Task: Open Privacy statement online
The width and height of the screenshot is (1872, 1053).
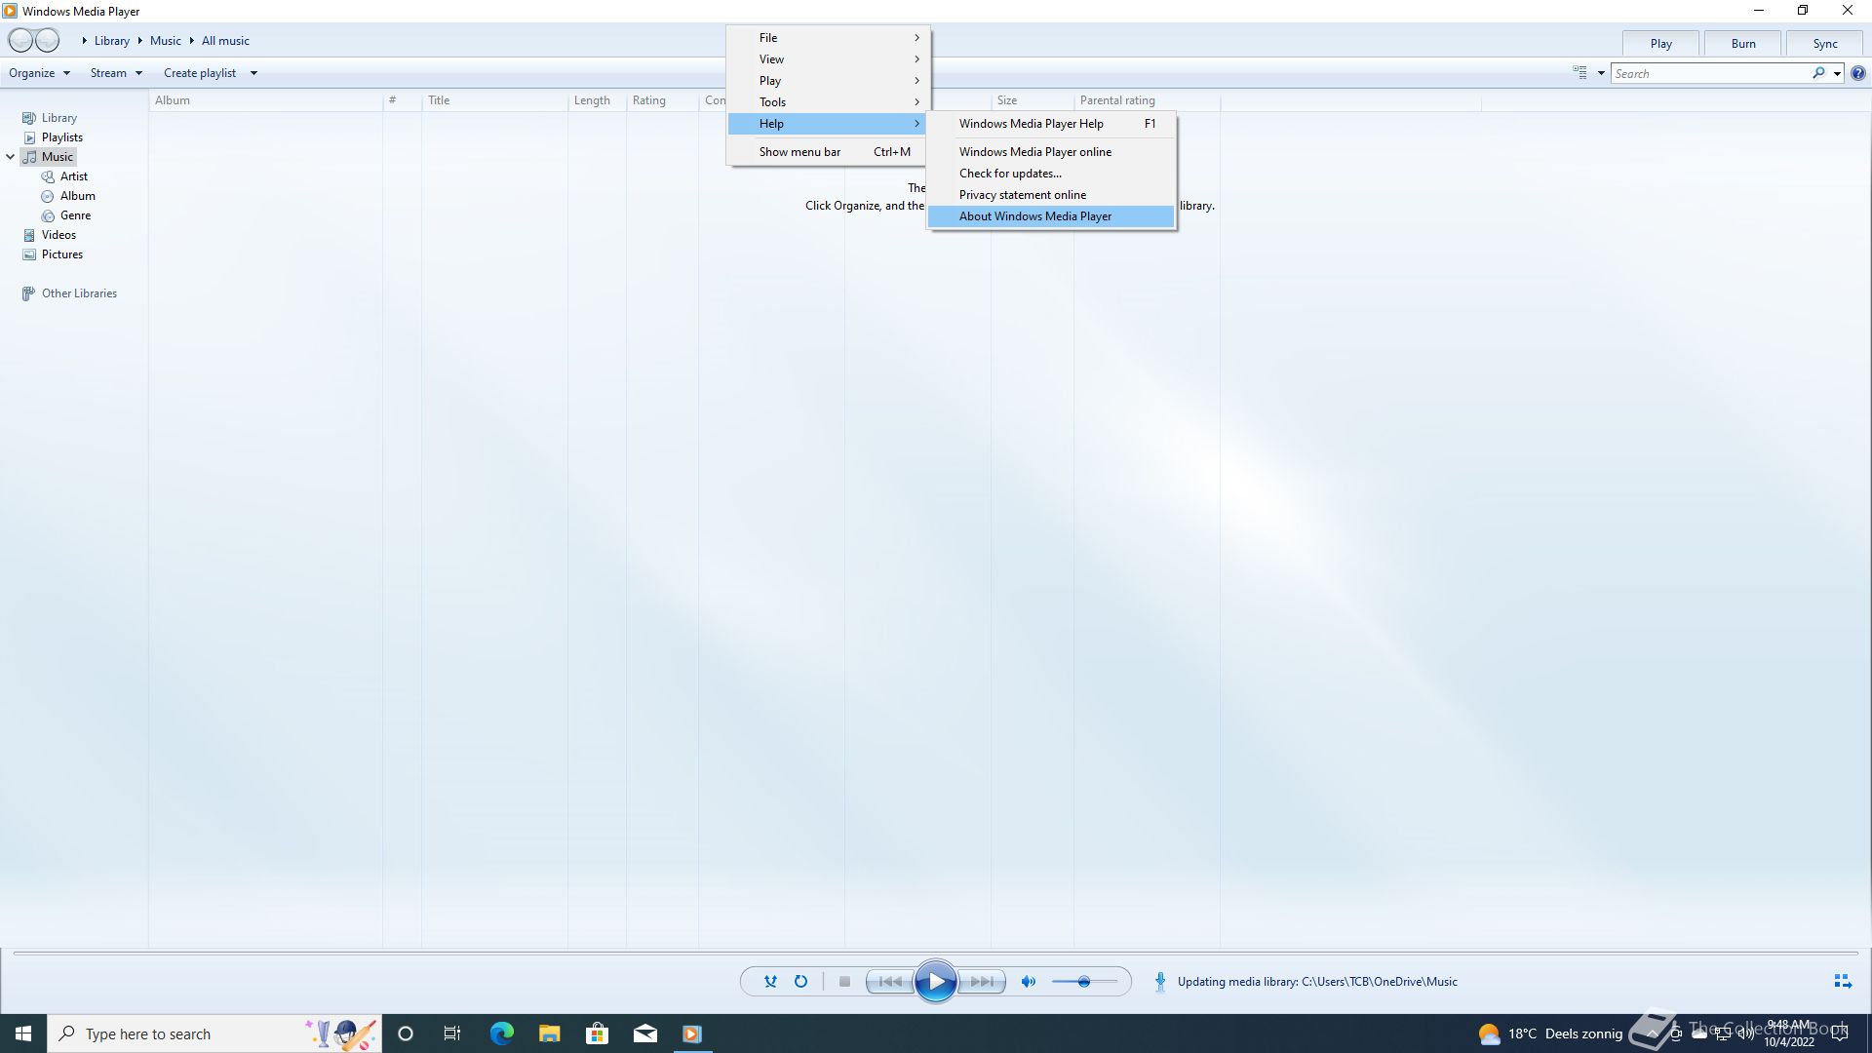Action: click(x=1051, y=195)
